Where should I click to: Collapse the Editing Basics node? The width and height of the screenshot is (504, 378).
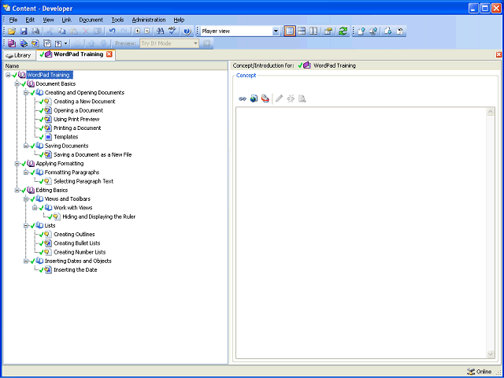coord(17,191)
